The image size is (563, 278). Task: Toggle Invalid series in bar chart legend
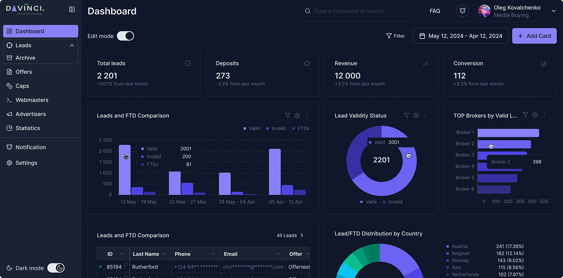click(x=275, y=129)
